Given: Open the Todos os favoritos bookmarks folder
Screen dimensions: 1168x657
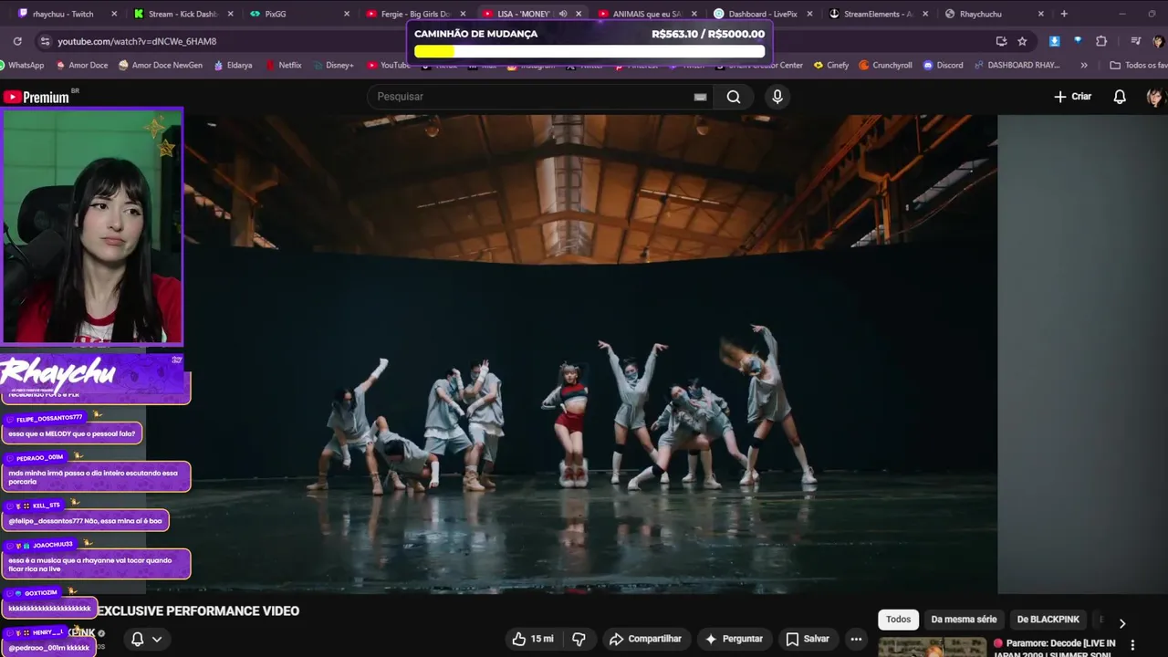Looking at the screenshot, I should (x=1138, y=65).
